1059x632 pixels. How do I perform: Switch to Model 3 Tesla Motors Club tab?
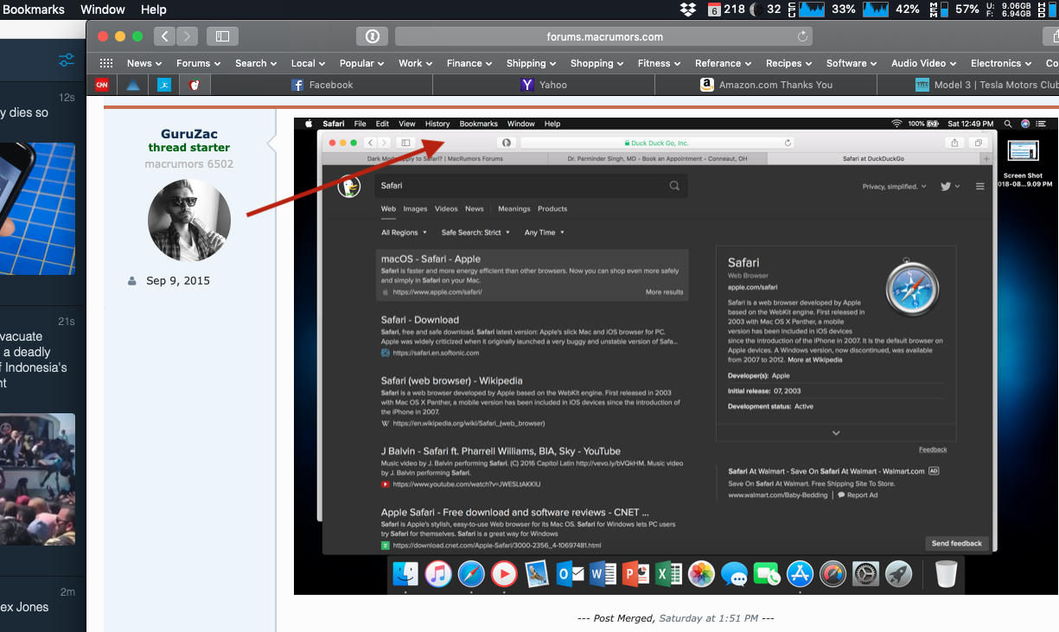pos(968,85)
